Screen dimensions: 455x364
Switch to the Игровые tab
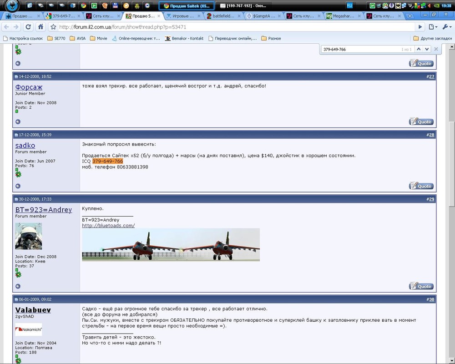tap(182, 15)
